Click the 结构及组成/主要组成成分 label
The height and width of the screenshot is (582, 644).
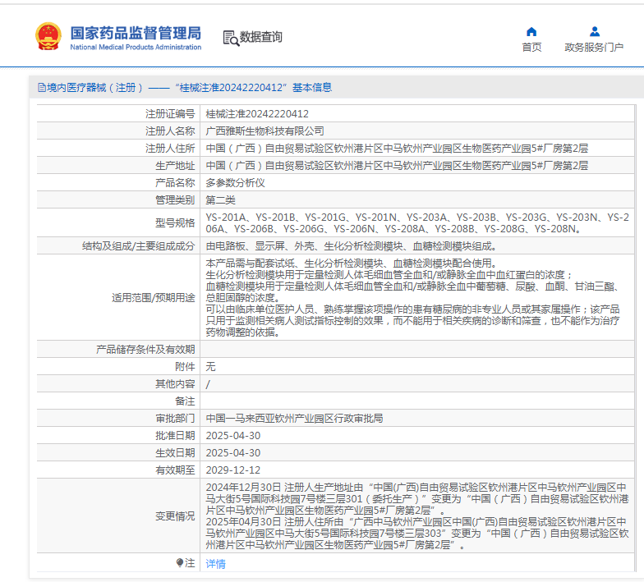click(x=138, y=246)
